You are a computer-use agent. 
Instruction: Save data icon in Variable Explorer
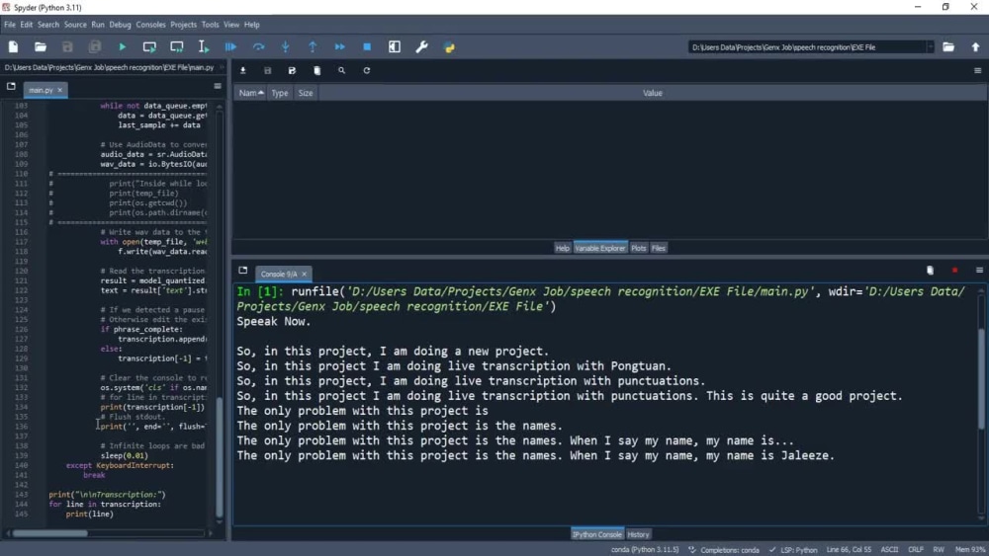pos(267,70)
